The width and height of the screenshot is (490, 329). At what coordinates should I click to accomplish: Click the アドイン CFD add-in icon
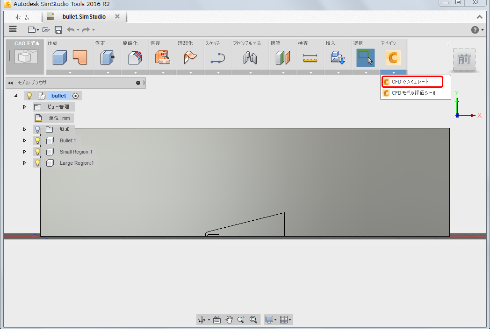point(393,58)
